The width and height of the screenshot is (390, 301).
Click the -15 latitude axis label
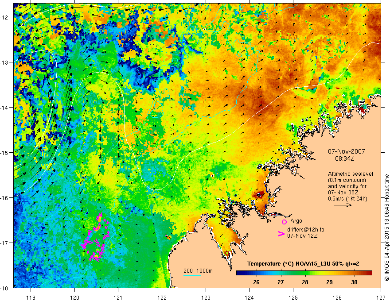[x=5, y=152]
